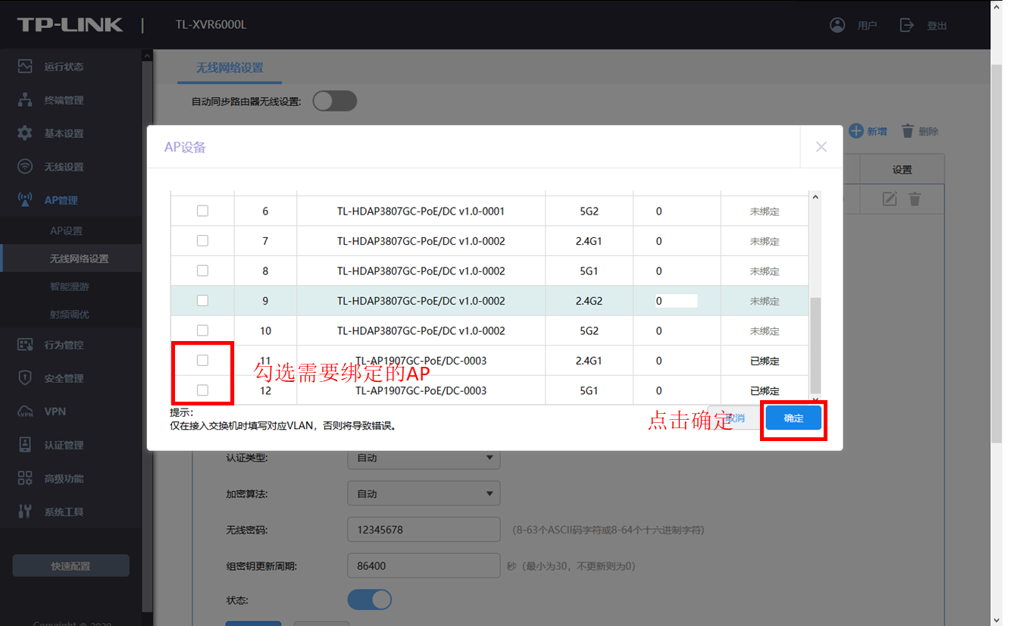Click the 组密钥更新周期 input field
Screen dimensions: 1029x626
424,565
